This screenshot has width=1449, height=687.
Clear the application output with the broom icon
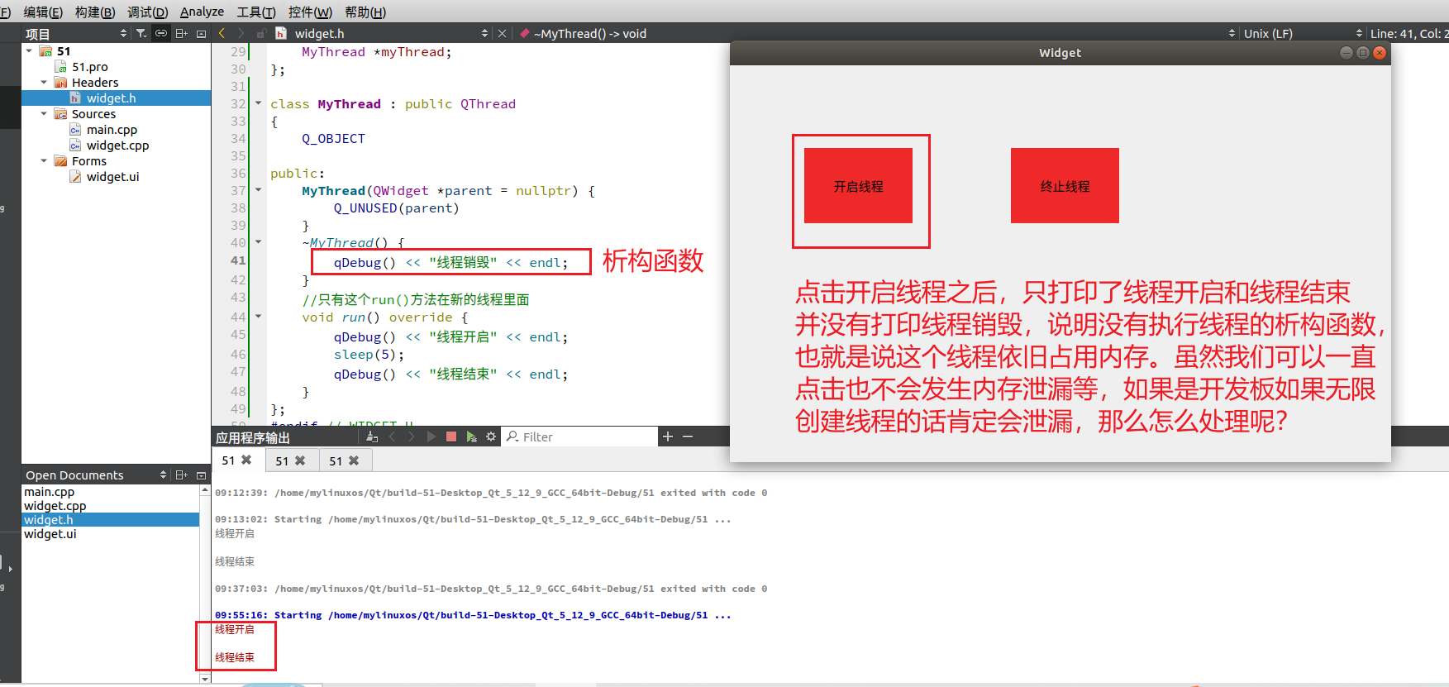(x=372, y=437)
